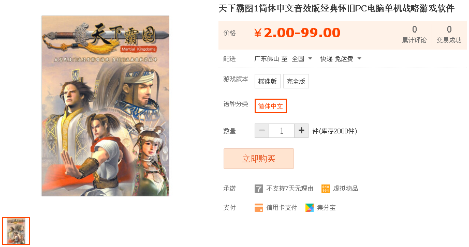
Task: Click the 立即购买 buy now button
Action: 259,159
